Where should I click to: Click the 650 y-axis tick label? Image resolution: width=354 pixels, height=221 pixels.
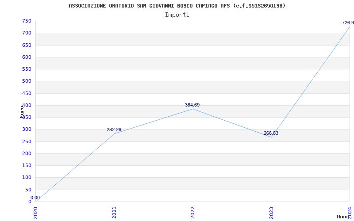[x=27, y=45]
